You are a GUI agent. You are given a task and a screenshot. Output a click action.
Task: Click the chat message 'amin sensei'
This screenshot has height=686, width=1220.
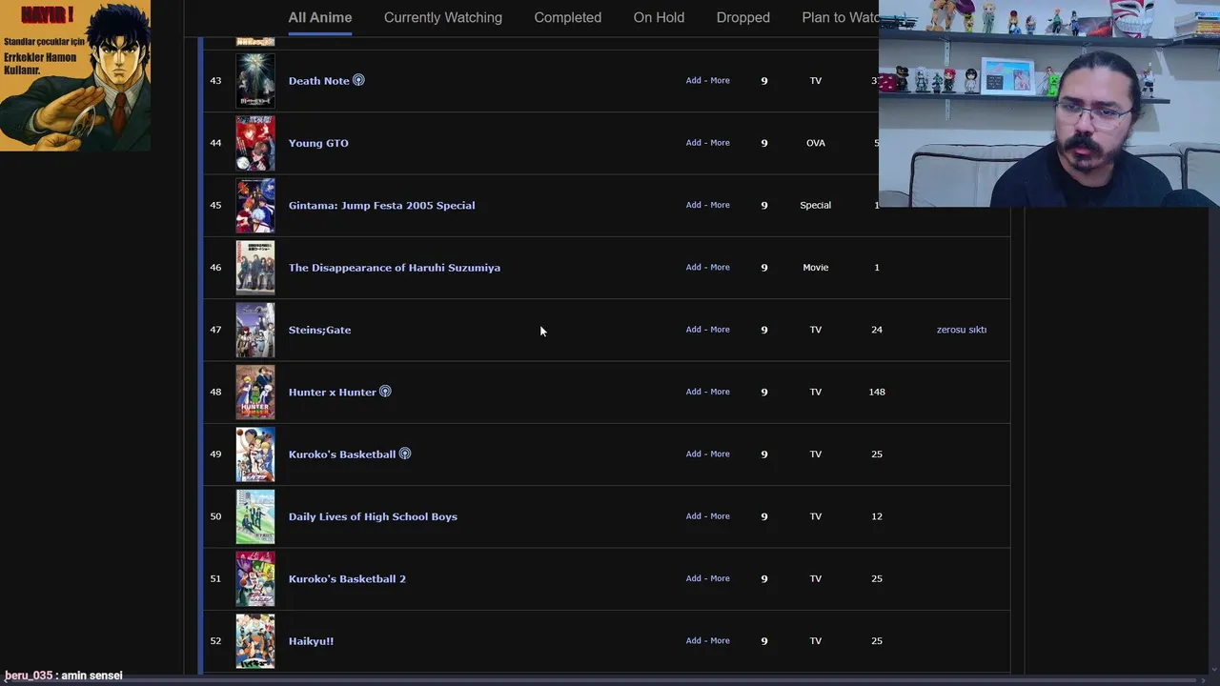click(91, 676)
